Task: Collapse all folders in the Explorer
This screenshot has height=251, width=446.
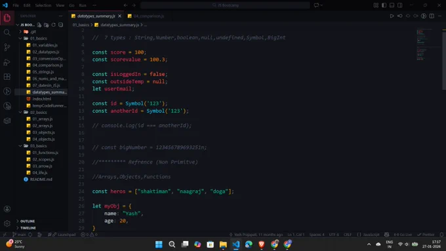Action: pos(60,25)
